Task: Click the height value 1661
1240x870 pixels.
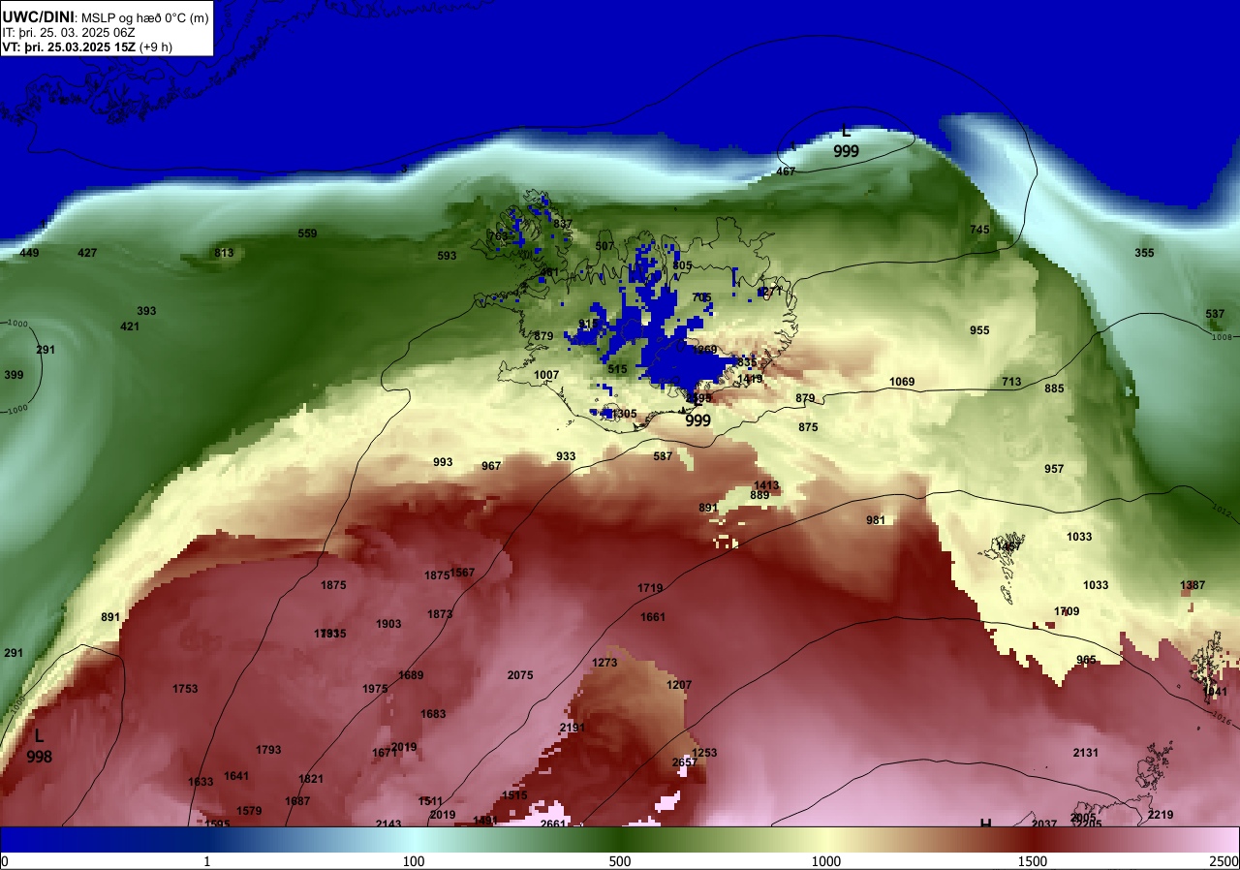Action: (653, 617)
